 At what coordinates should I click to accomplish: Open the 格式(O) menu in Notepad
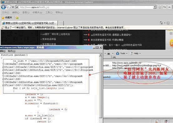tap(12, 51)
